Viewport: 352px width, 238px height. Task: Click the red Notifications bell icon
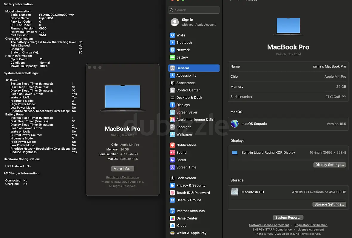pos(172,145)
